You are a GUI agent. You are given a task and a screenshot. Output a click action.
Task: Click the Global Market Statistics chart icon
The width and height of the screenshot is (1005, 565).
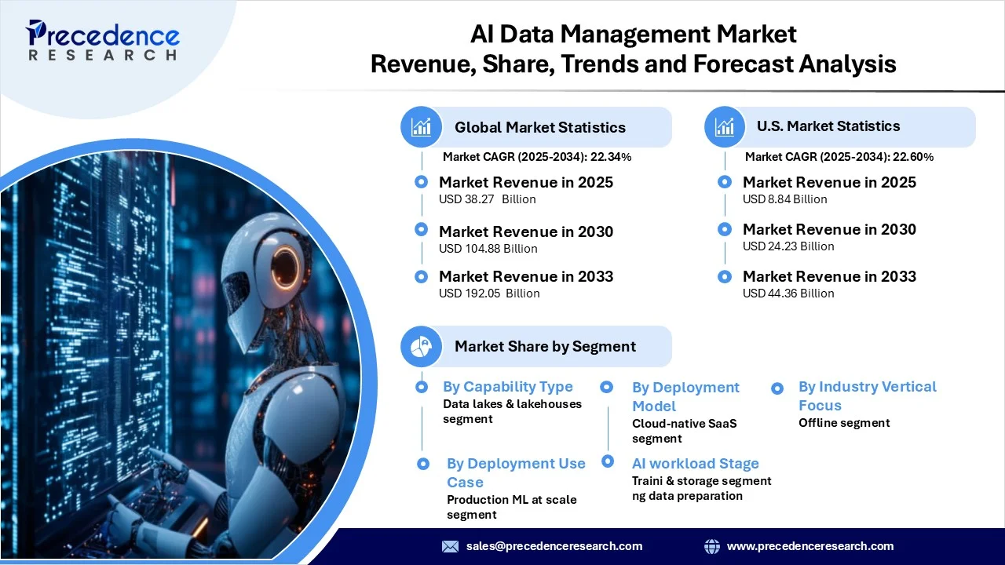pos(421,127)
